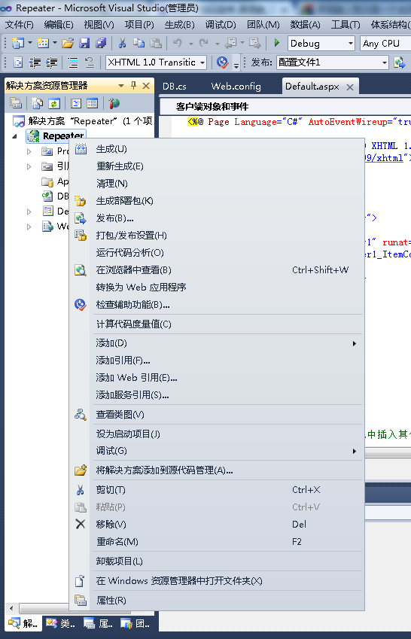The image size is (411, 639).
Task: Expand the Properties folder node
Action: 29,151
